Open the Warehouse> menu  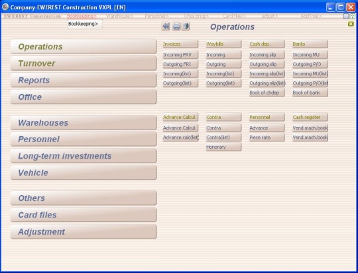119,16
